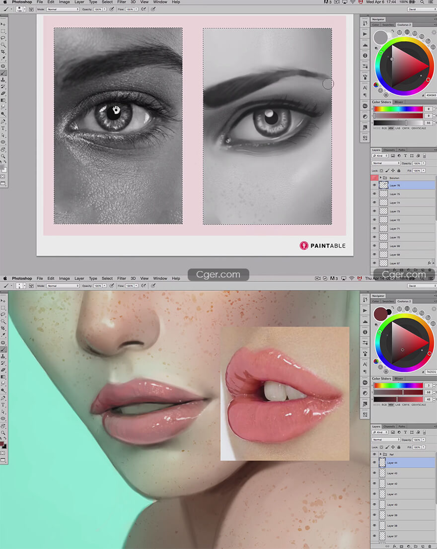Pick the Lasso tool in the lower window
The height and width of the screenshot is (549, 437).
coord(3,314)
